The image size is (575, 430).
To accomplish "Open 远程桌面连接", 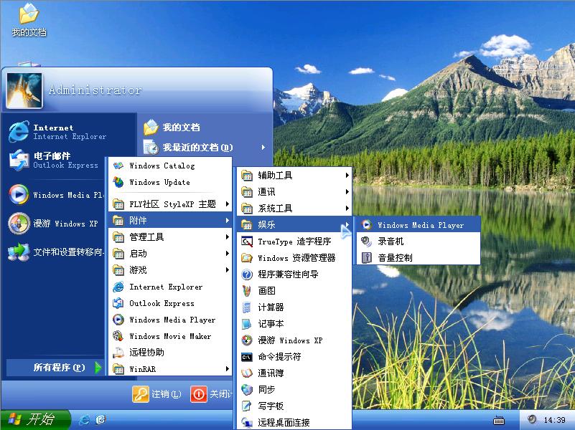I will click(x=294, y=422).
